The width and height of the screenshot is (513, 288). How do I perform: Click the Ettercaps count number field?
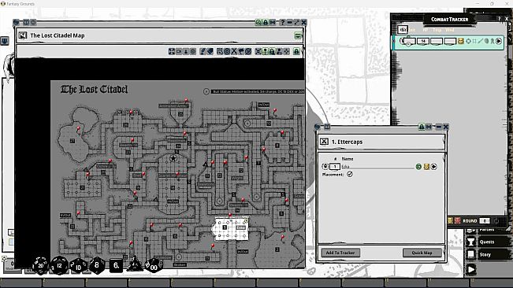point(335,167)
